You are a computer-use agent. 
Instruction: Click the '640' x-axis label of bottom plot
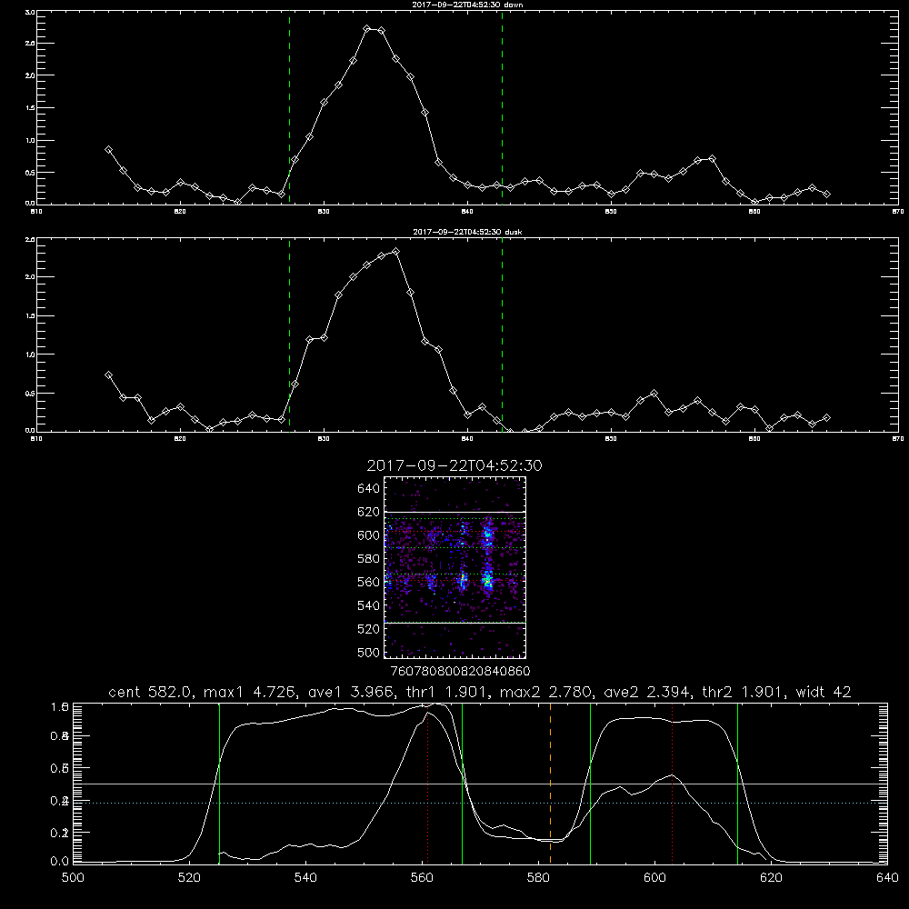point(887,878)
